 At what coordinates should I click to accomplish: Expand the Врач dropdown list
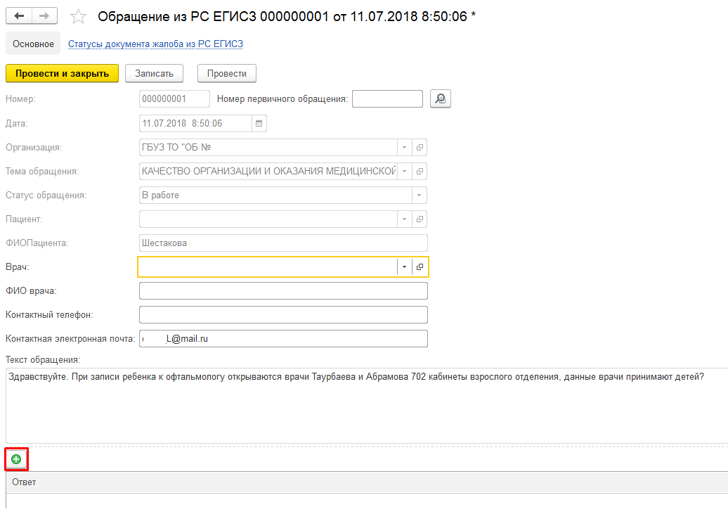pos(404,267)
